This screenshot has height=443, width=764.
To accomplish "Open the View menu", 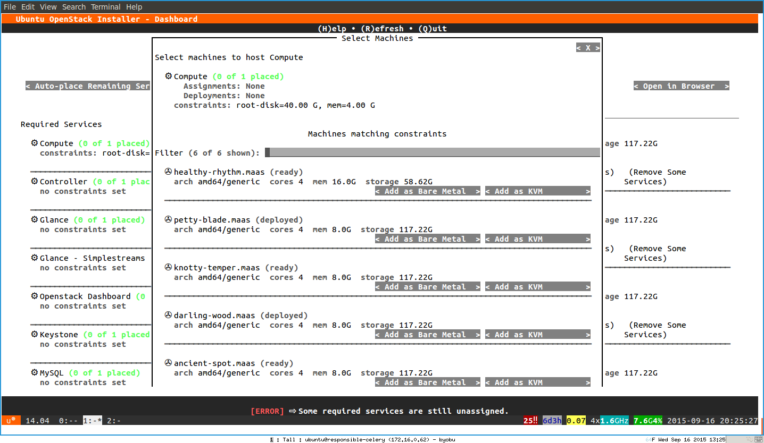I will [48, 7].
